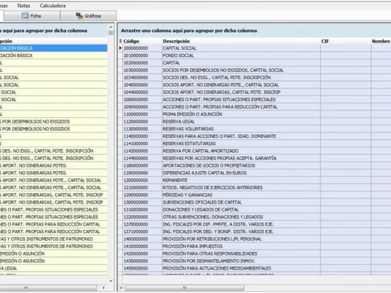Select code 1010000000 cell
Viewport: 391px width, 293px height.
pyautogui.click(x=142, y=56)
